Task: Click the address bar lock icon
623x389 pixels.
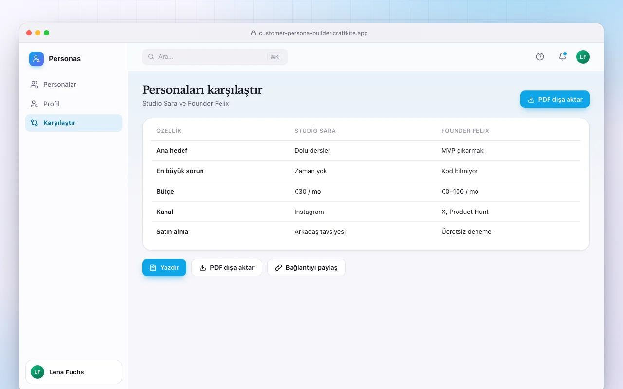Action: point(253,33)
